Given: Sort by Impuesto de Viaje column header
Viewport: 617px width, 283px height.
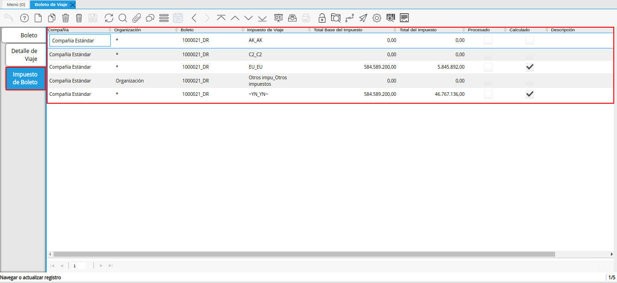Looking at the screenshot, I should 265,30.
